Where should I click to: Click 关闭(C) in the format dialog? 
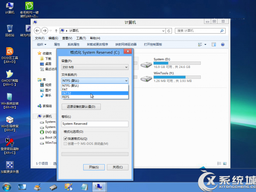pyautogui.click(x=118, y=167)
